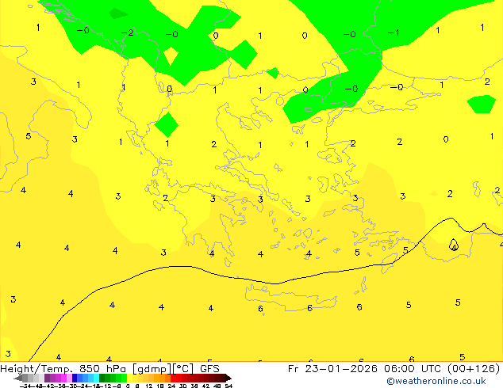Screen dimensions: 503x388
Task: Click the -2 temperature value at top
Action: (128, 32)
